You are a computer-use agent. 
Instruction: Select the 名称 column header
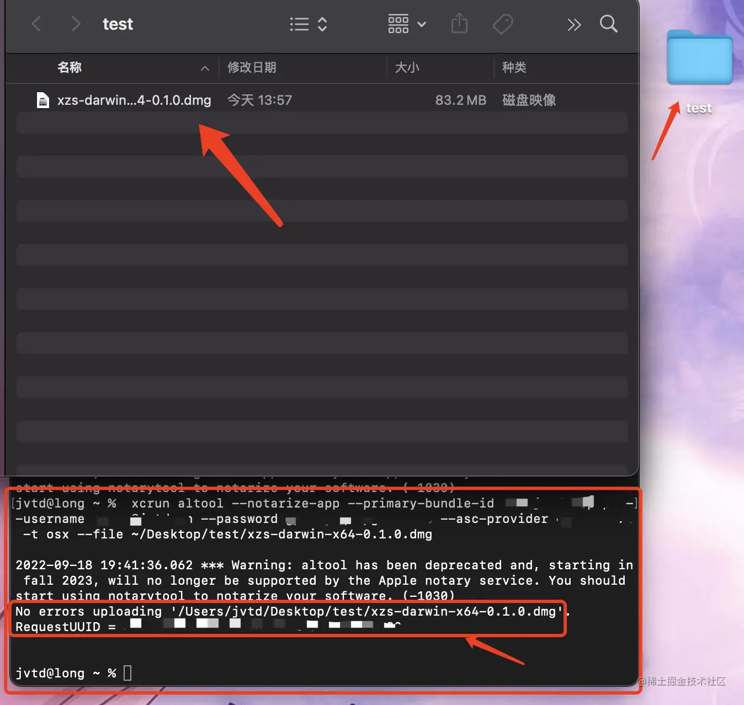click(70, 67)
